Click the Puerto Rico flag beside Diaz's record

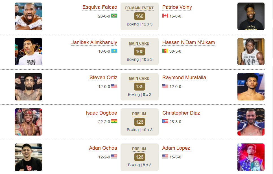165,121
